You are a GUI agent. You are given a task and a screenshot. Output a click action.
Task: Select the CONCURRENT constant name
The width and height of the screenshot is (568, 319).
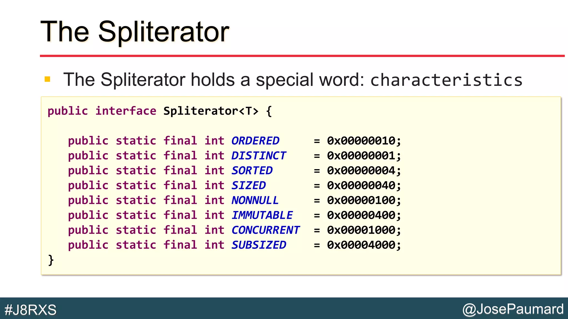[x=266, y=230]
